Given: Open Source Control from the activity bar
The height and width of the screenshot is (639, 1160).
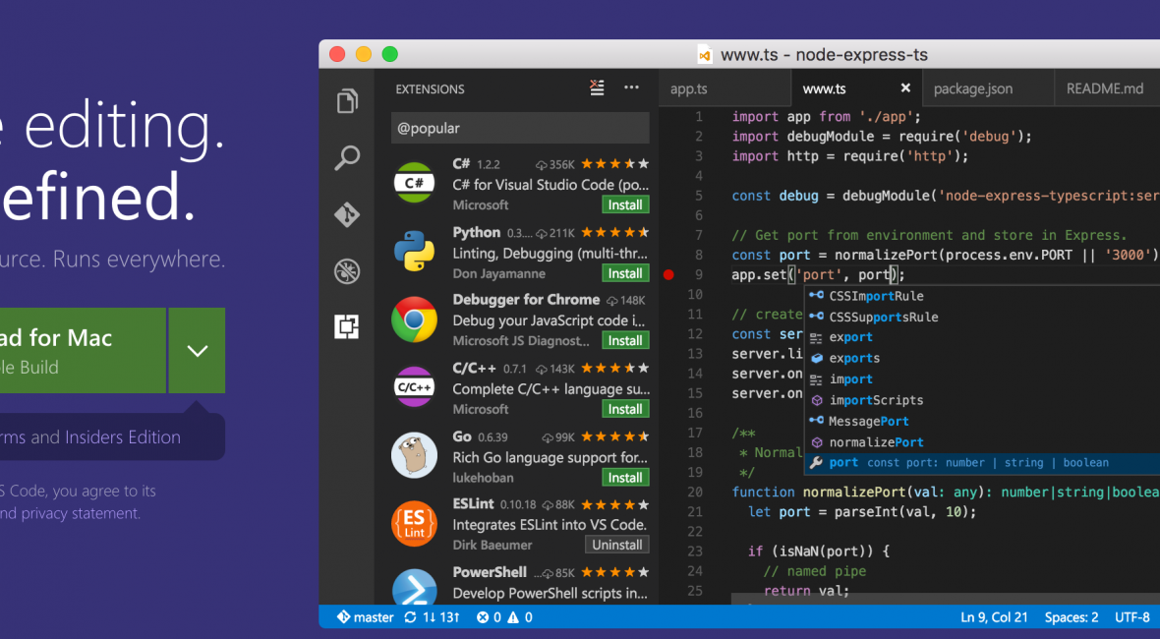Looking at the screenshot, I should click(x=346, y=214).
